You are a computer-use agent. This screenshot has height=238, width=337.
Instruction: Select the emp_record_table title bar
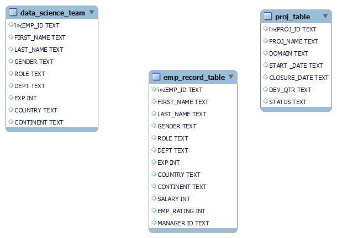[x=193, y=77]
